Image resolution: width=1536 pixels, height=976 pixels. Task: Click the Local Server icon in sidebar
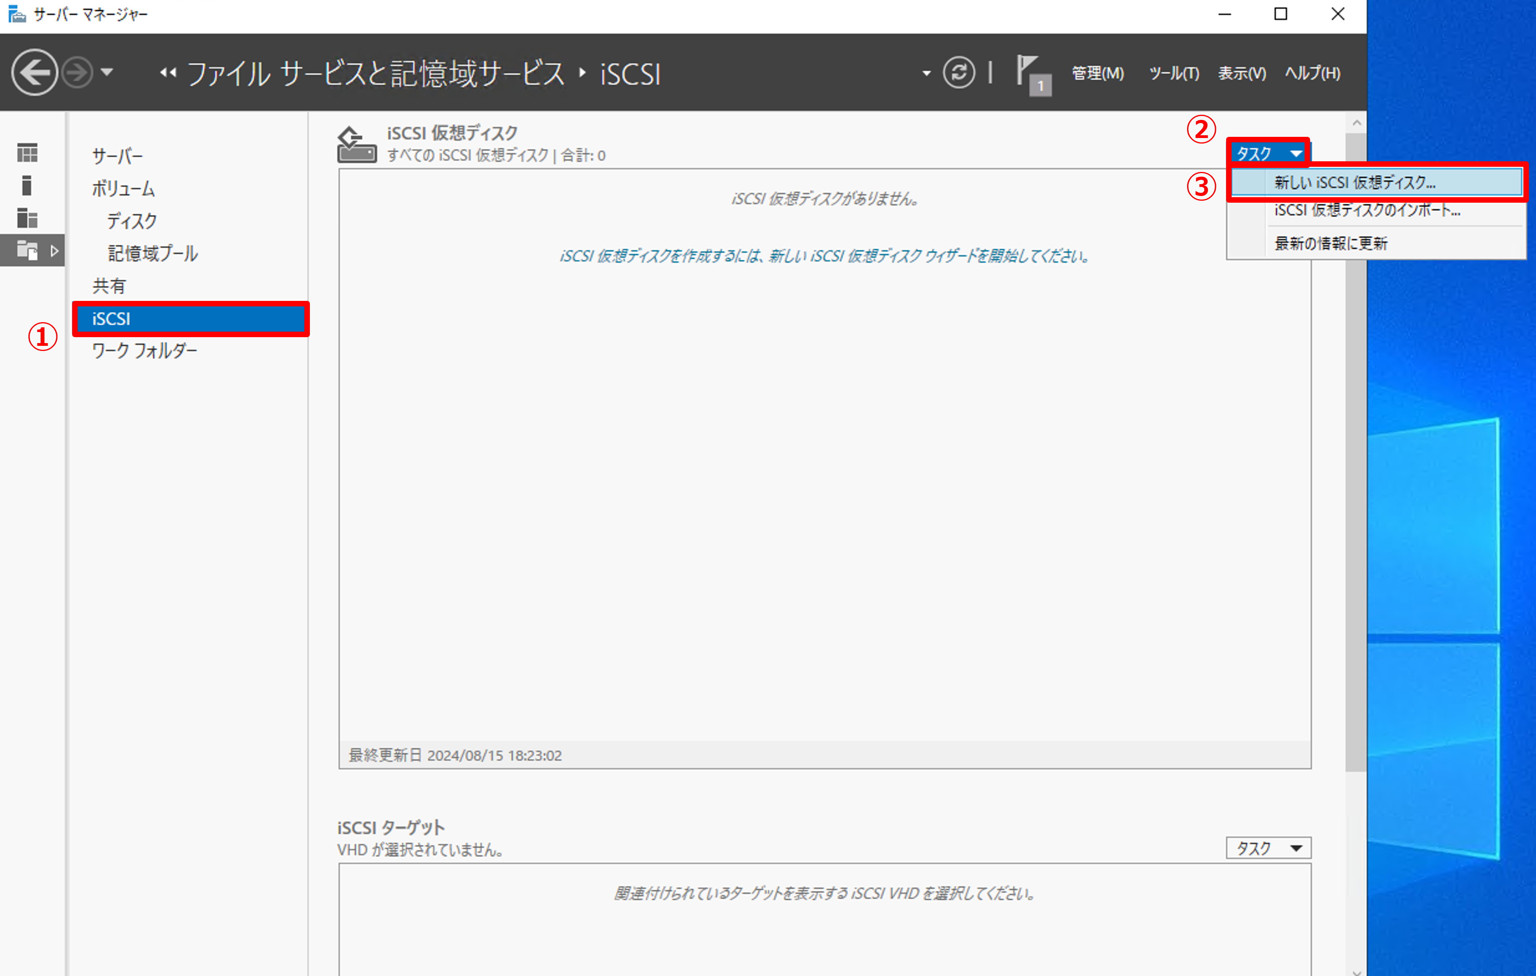[27, 186]
